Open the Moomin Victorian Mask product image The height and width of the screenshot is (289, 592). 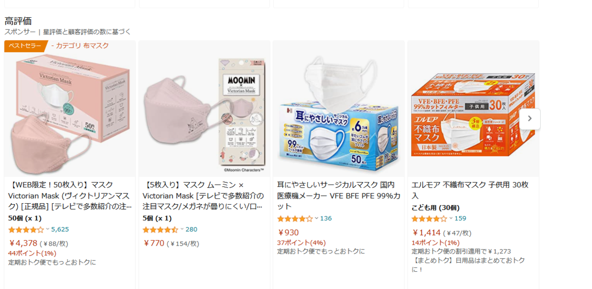tap(204, 108)
